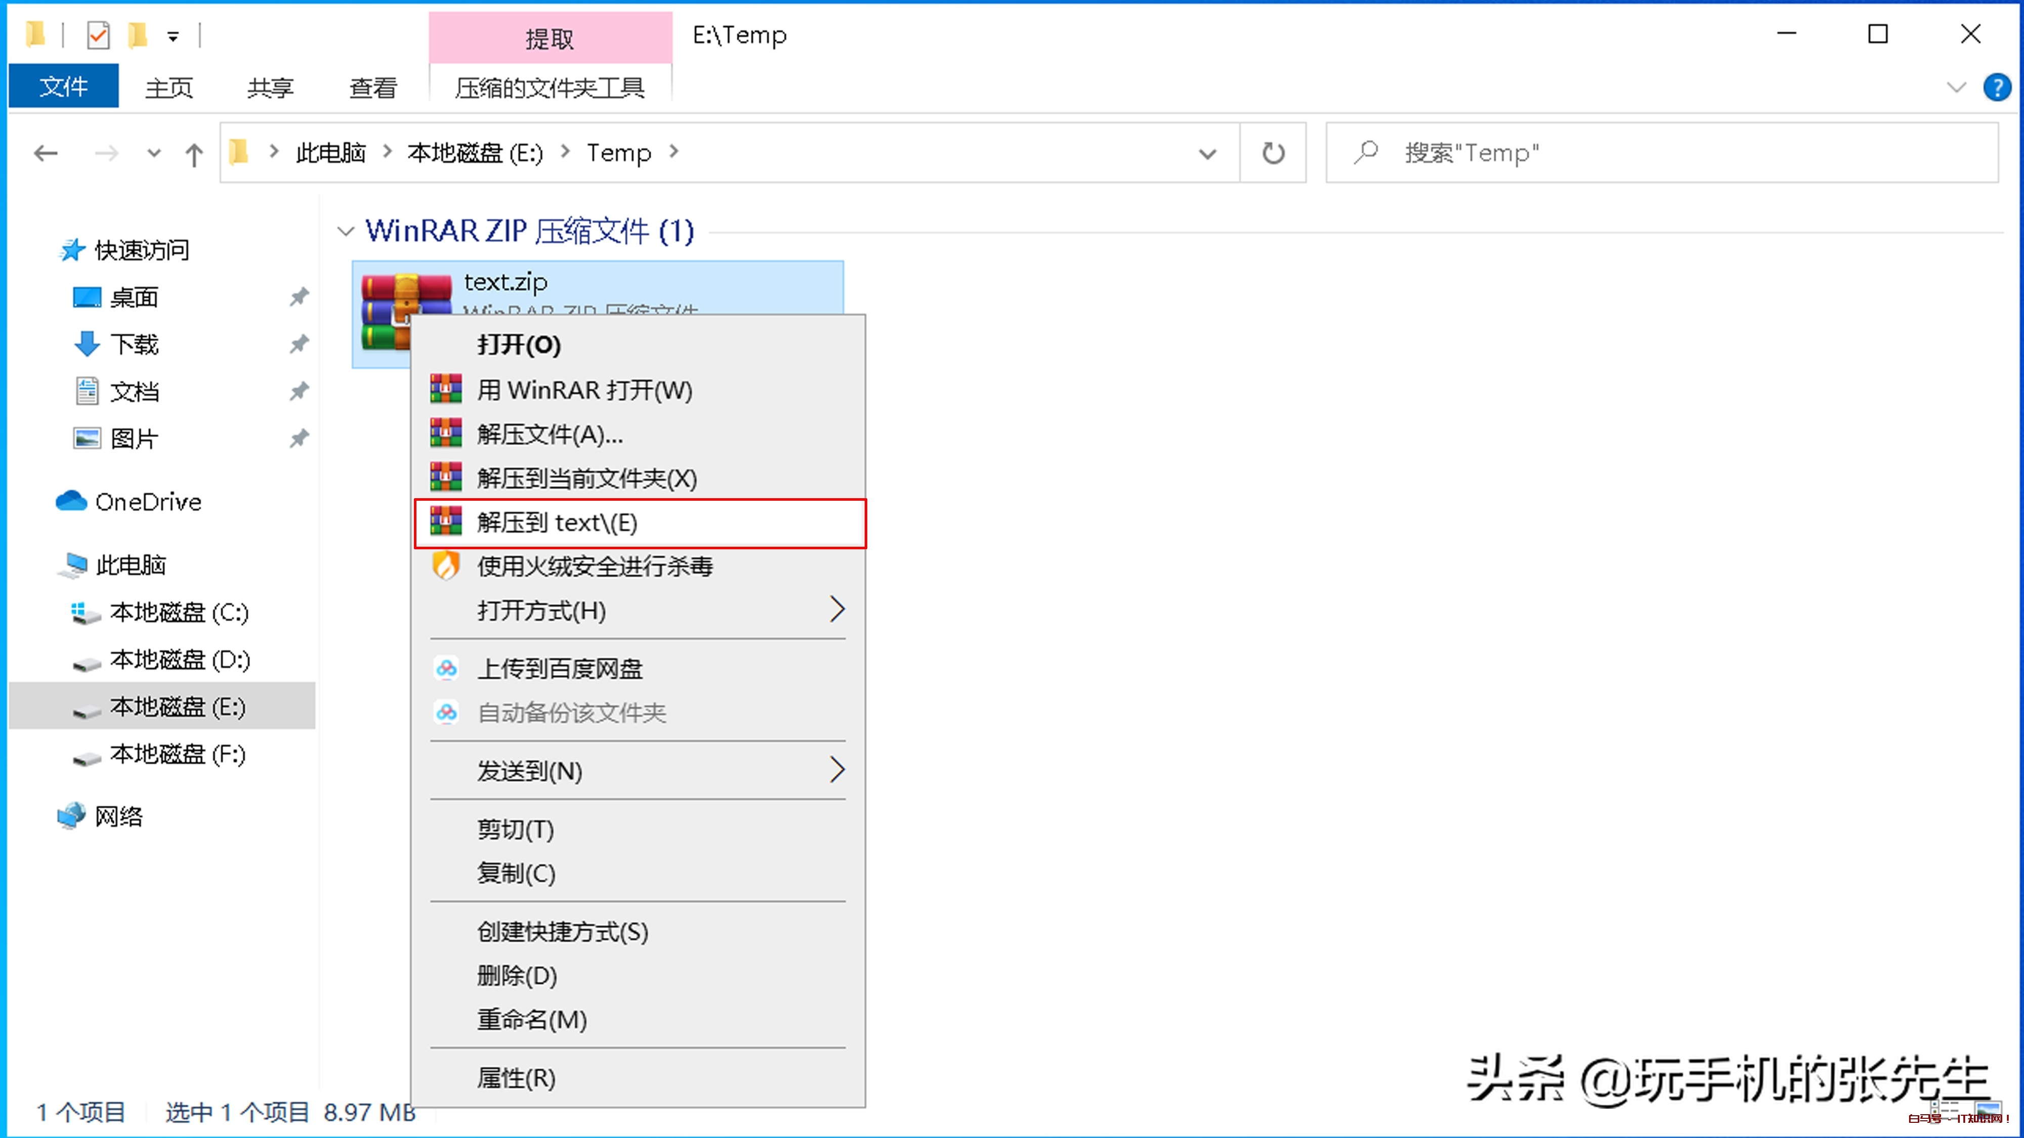The image size is (2024, 1138).
Task: Navigate to 此电脑 via breadcrumb
Action: click(330, 153)
